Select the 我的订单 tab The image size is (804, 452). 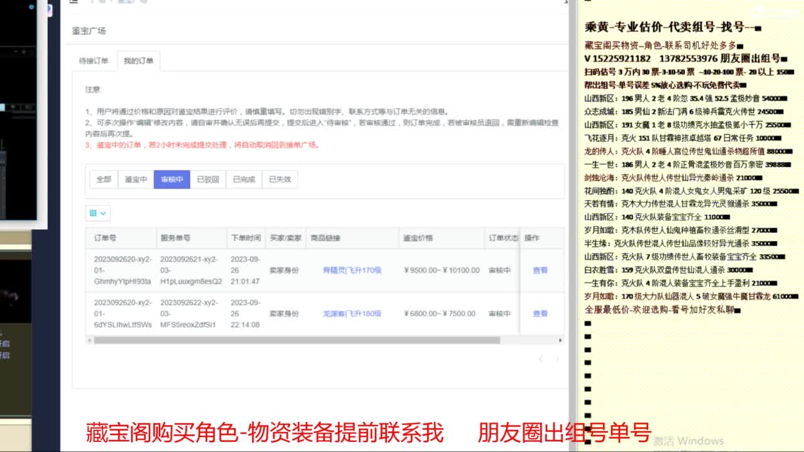tap(138, 61)
